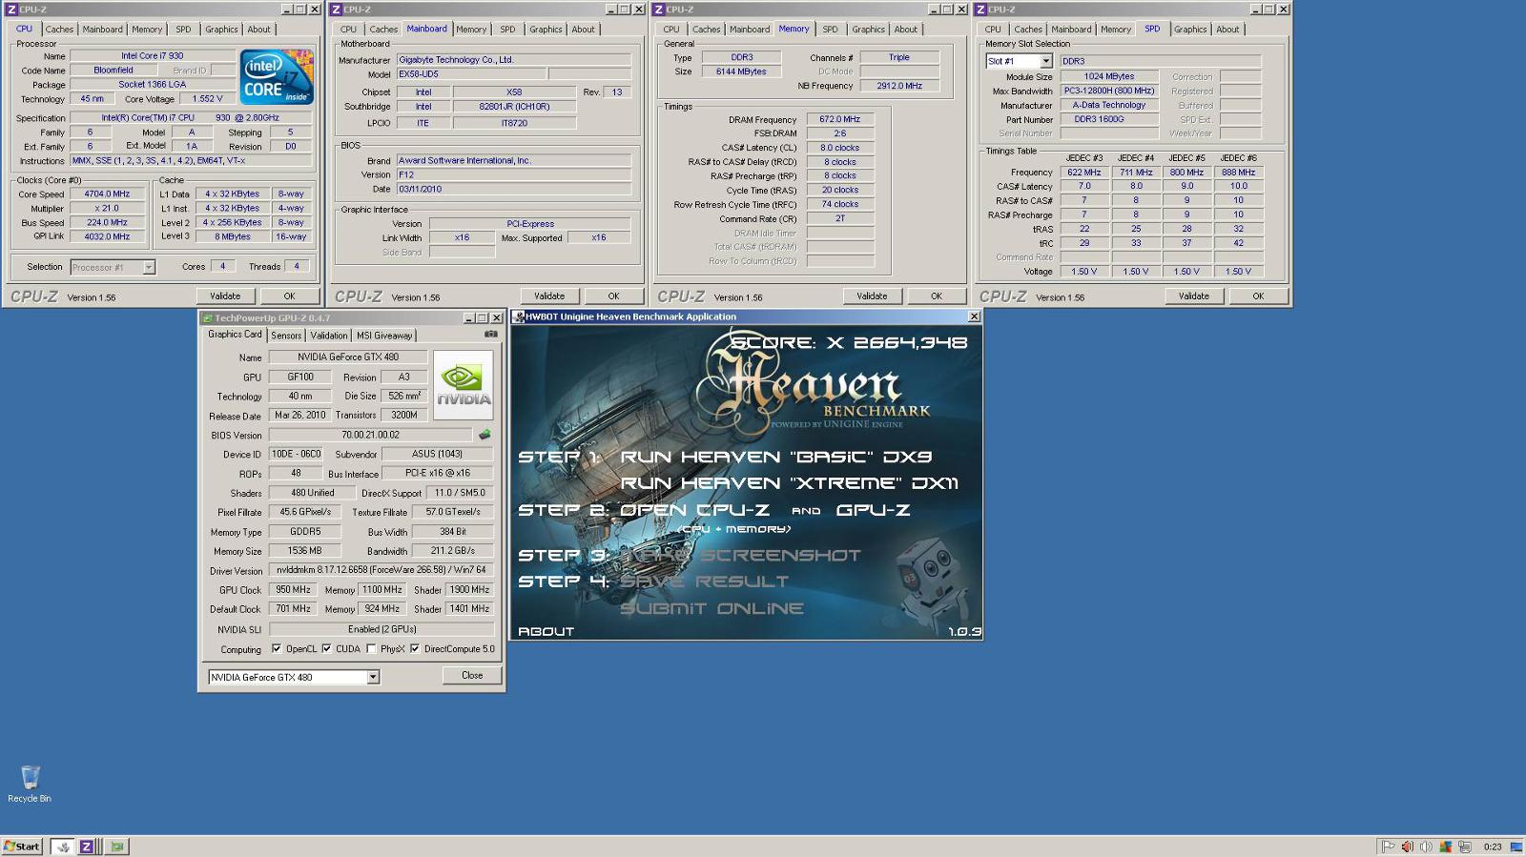
Task: Click the GPU-Z screenshot camera icon
Action: point(490,334)
